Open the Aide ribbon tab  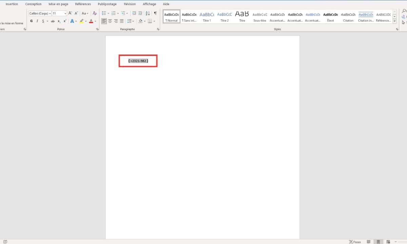pyautogui.click(x=166, y=4)
